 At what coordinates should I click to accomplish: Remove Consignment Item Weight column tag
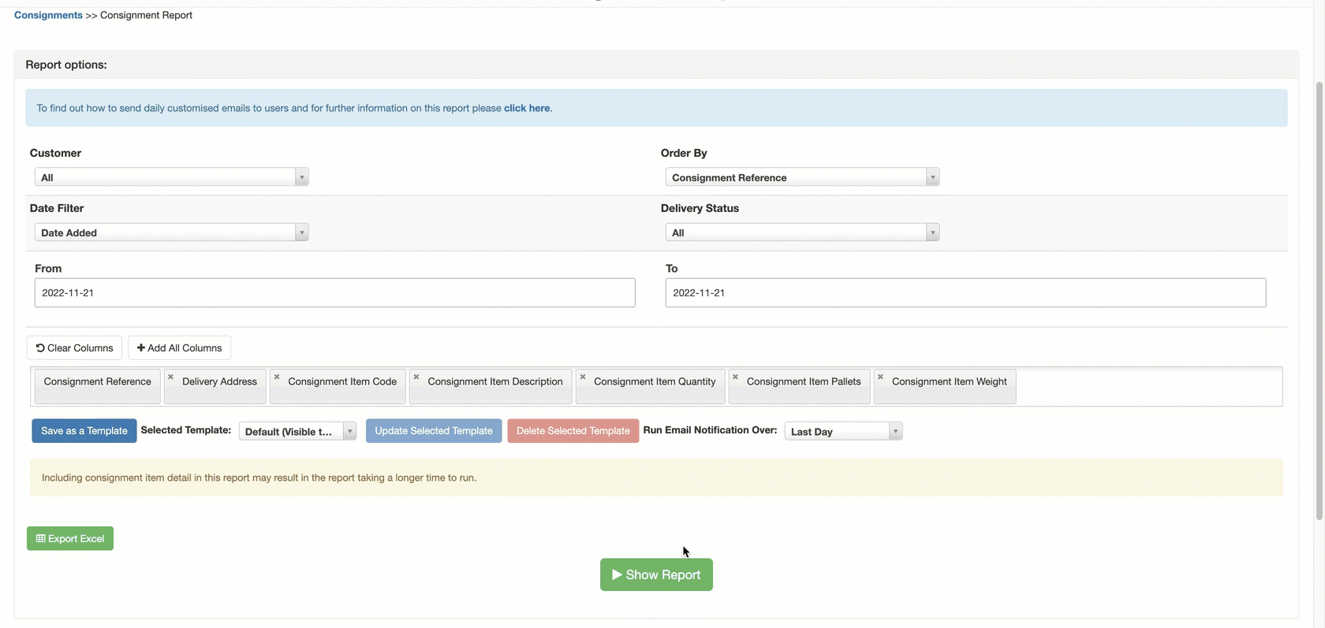pyautogui.click(x=880, y=377)
